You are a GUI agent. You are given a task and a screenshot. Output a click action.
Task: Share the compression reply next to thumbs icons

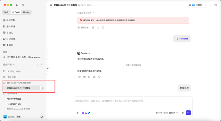85,77
